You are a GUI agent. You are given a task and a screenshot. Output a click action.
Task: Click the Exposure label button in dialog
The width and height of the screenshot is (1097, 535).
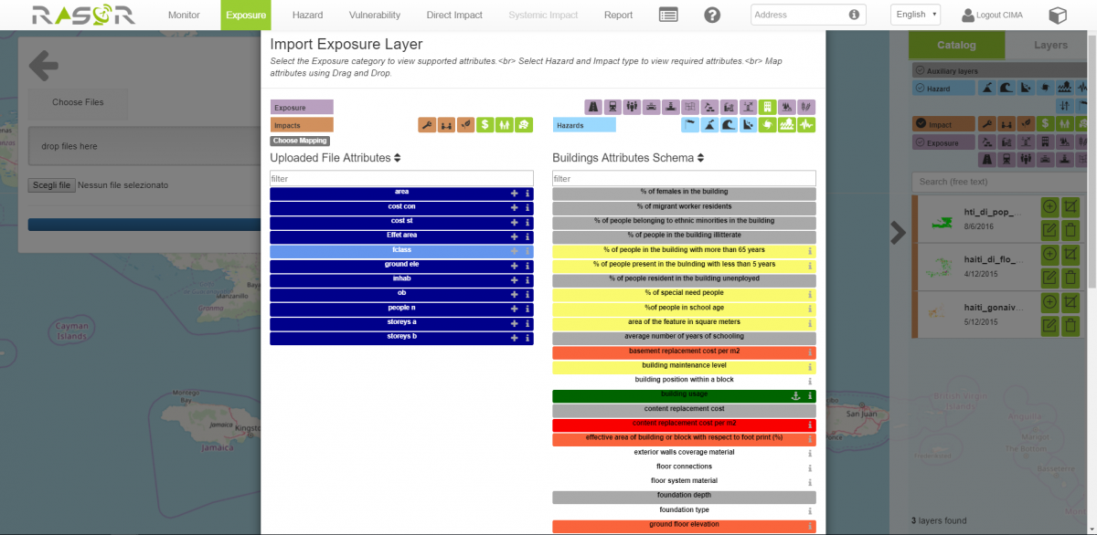tap(302, 107)
